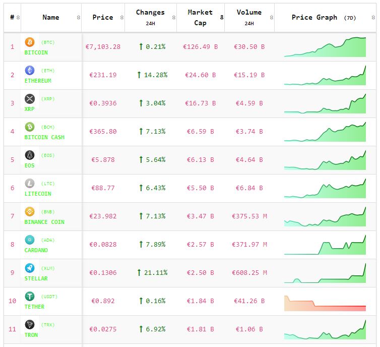Click the Bitcoin orange coin icon

30,42
